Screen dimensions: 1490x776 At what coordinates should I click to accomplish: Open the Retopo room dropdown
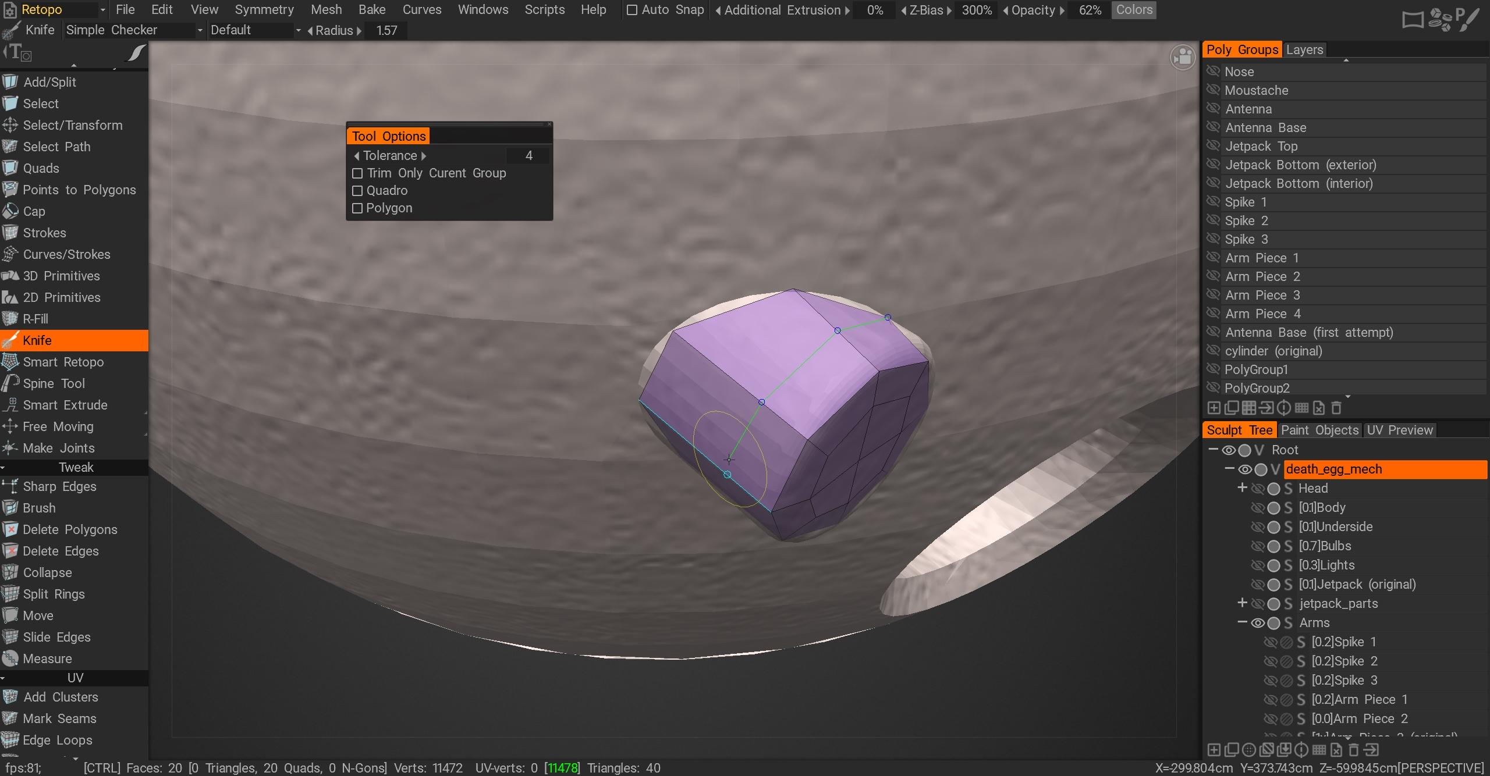tap(102, 9)
